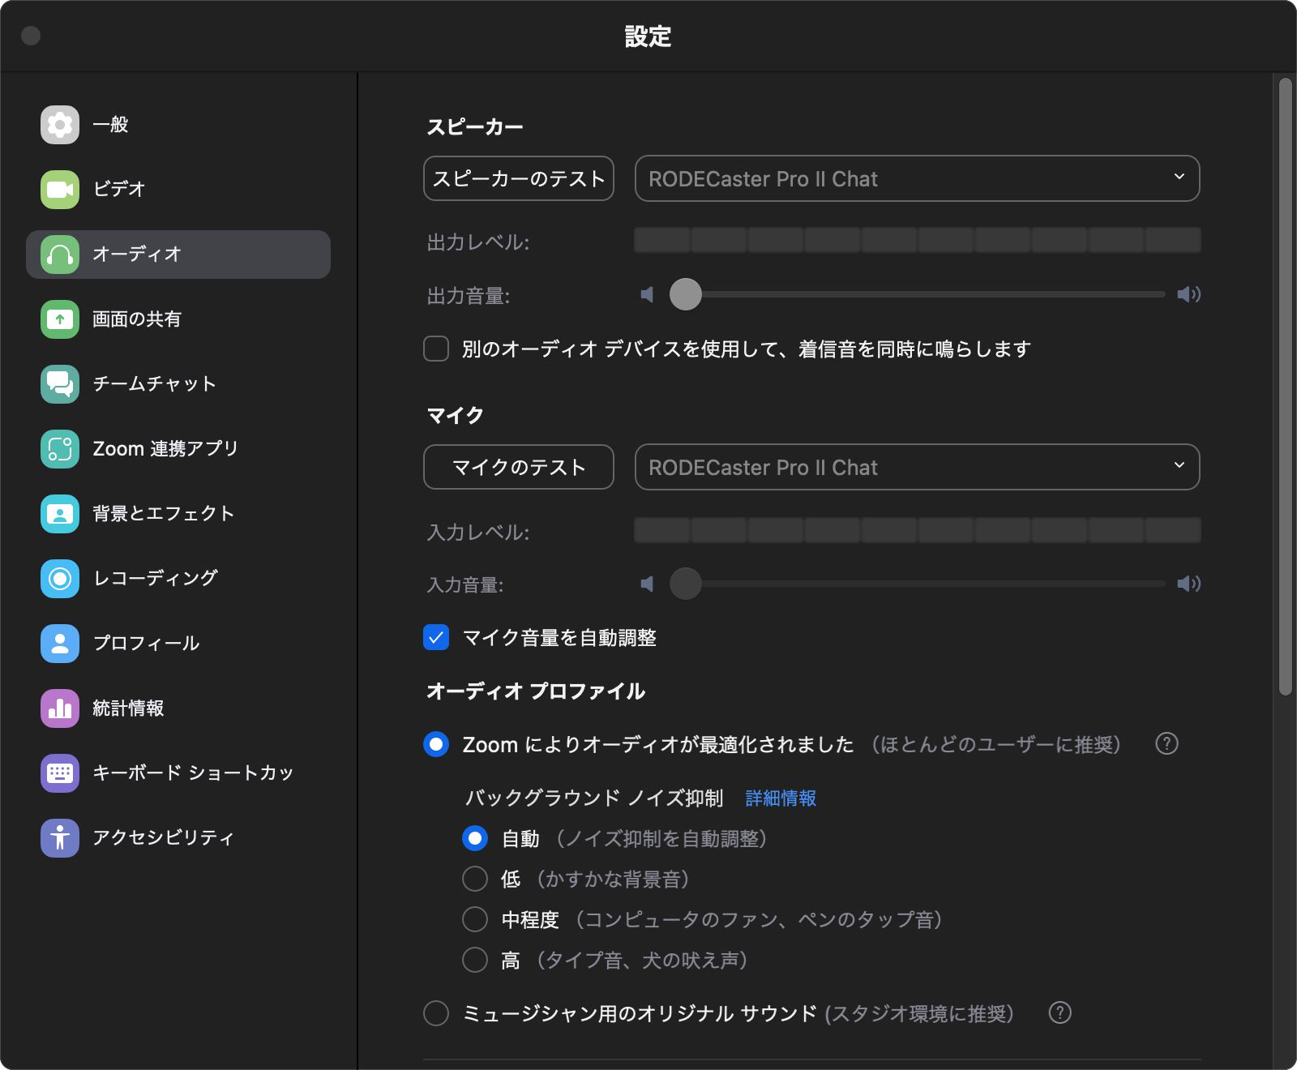Image resolution: width=1297 pixels, height=1070 pixels.
Task: Click the 入力レベル meter bar
Action: click(918, 530)
